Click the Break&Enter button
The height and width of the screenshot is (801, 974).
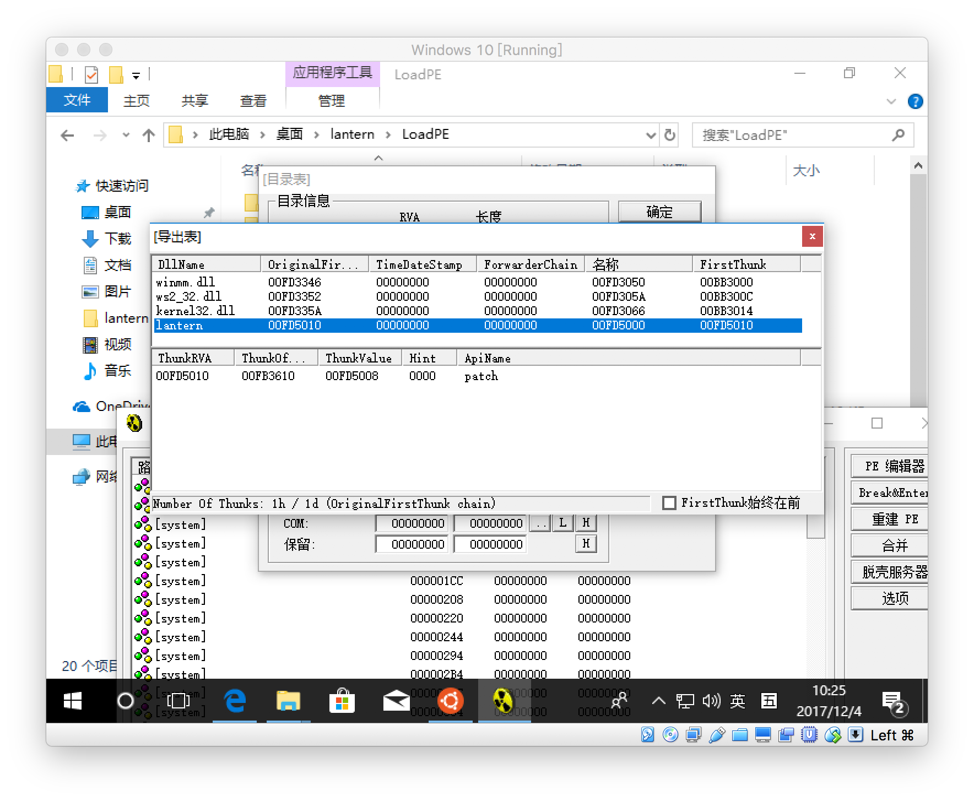(890, 492)
